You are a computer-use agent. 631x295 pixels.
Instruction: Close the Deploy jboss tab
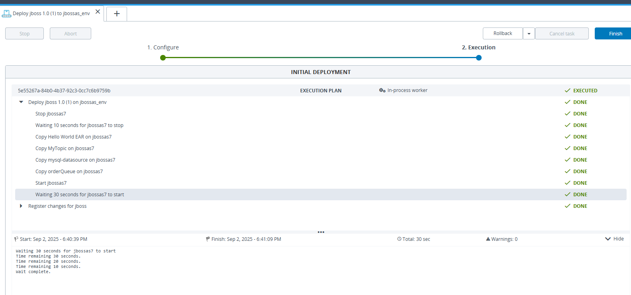tap(98, 12)
